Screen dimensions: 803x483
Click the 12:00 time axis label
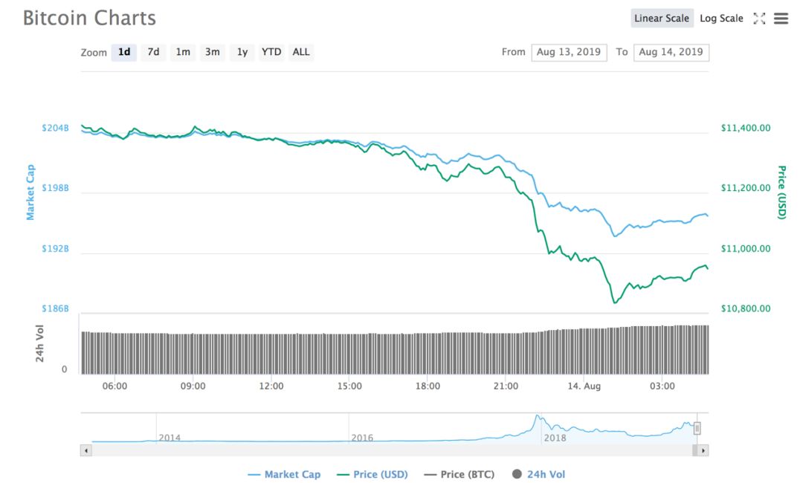(271, 386)
